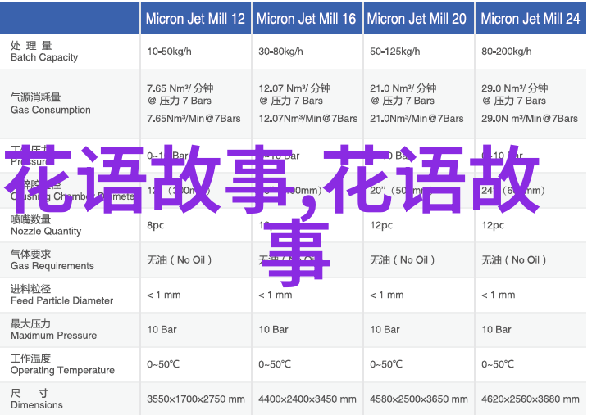
Task: Click < 1 mm under Micron Jet Mill 16
Action: (276, 295)
